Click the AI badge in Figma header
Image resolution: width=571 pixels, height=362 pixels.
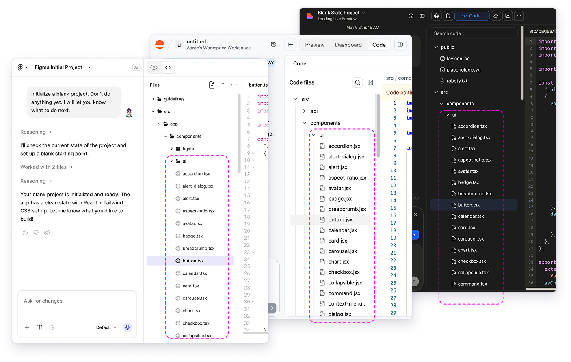pos(136,67)
